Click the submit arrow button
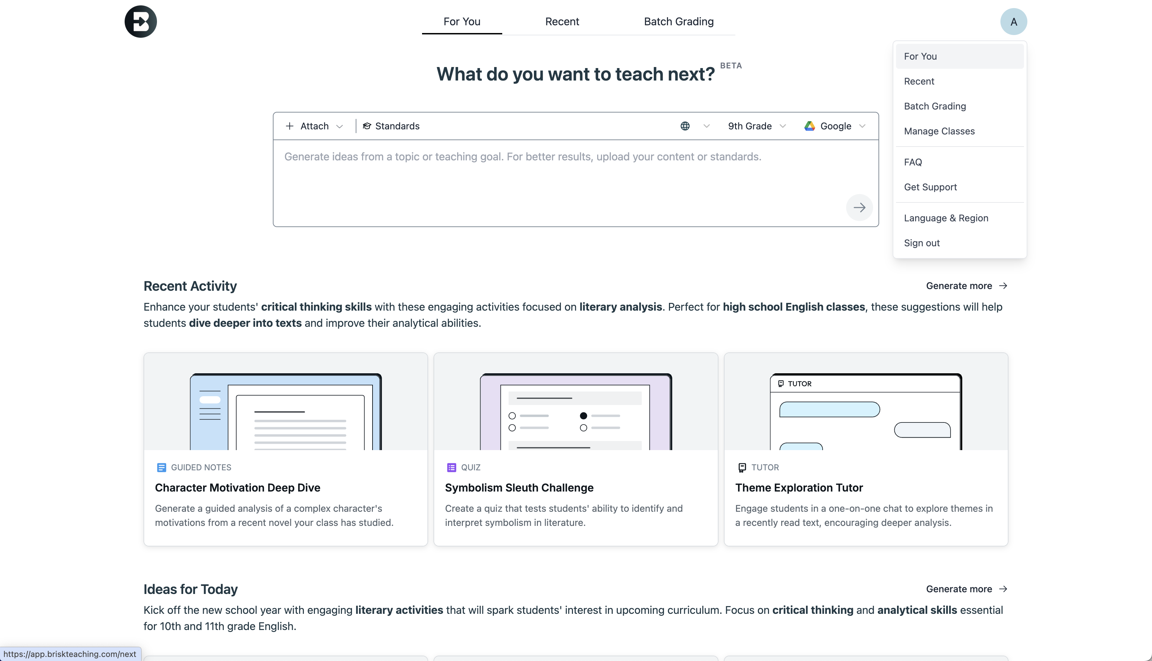This screenshot has width=1152, height=661. (859, 208)
